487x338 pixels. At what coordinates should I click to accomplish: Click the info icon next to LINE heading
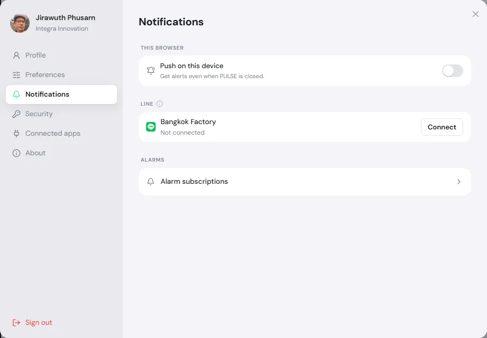click(x=159, y=104)
